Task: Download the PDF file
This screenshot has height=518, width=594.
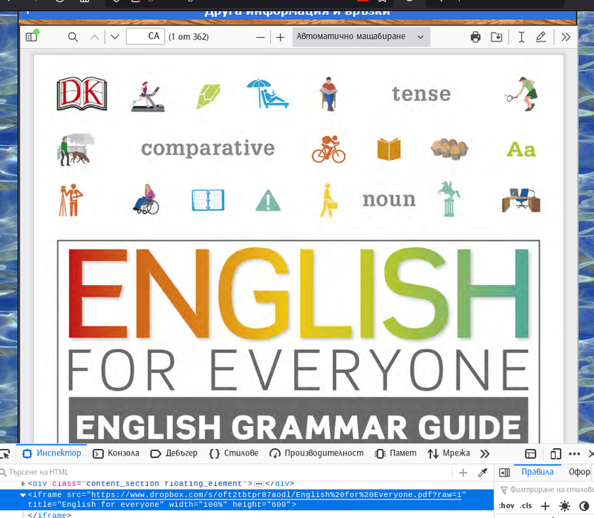Action: pyautogui.click(x=497, y=36)
